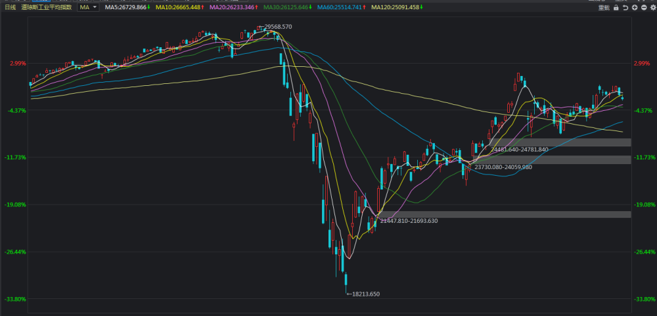Click the 24481.640-24781.840 gap label
The height and width of the screenshot is (316, 657).
(520, 149)
